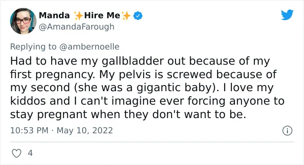The height and width of the screenshot is (165, 304).
Task: Open Manda's profile picture avatar
Action: click(x=23, y=21)
